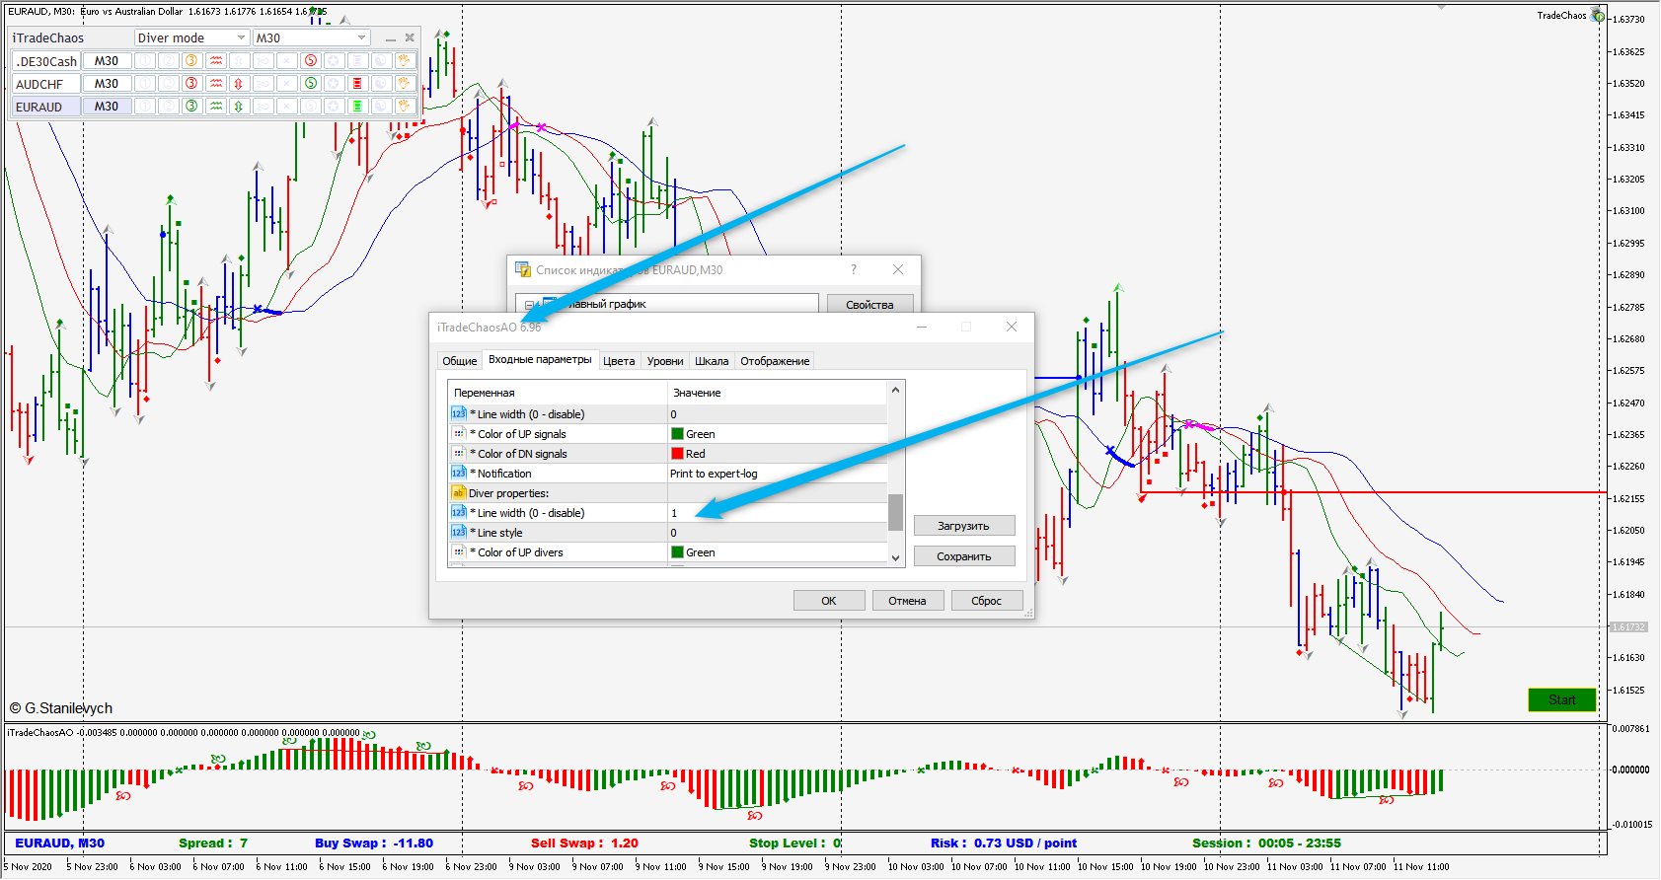Click the red bars icon in the AUDCHF row
This screenshot has height=880, width=1661.
point(357,83)
